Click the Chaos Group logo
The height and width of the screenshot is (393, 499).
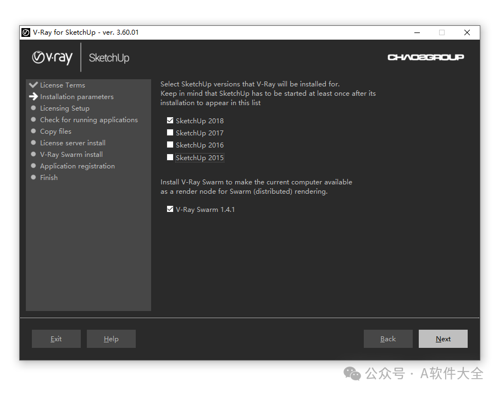(x=425, y=57)
